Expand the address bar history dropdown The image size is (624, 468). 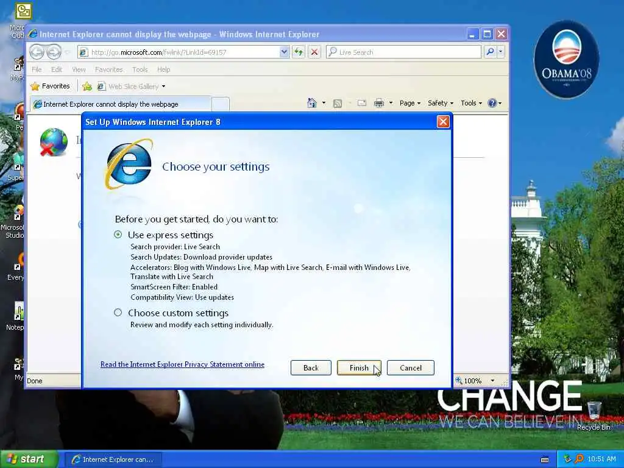(284, 52)
